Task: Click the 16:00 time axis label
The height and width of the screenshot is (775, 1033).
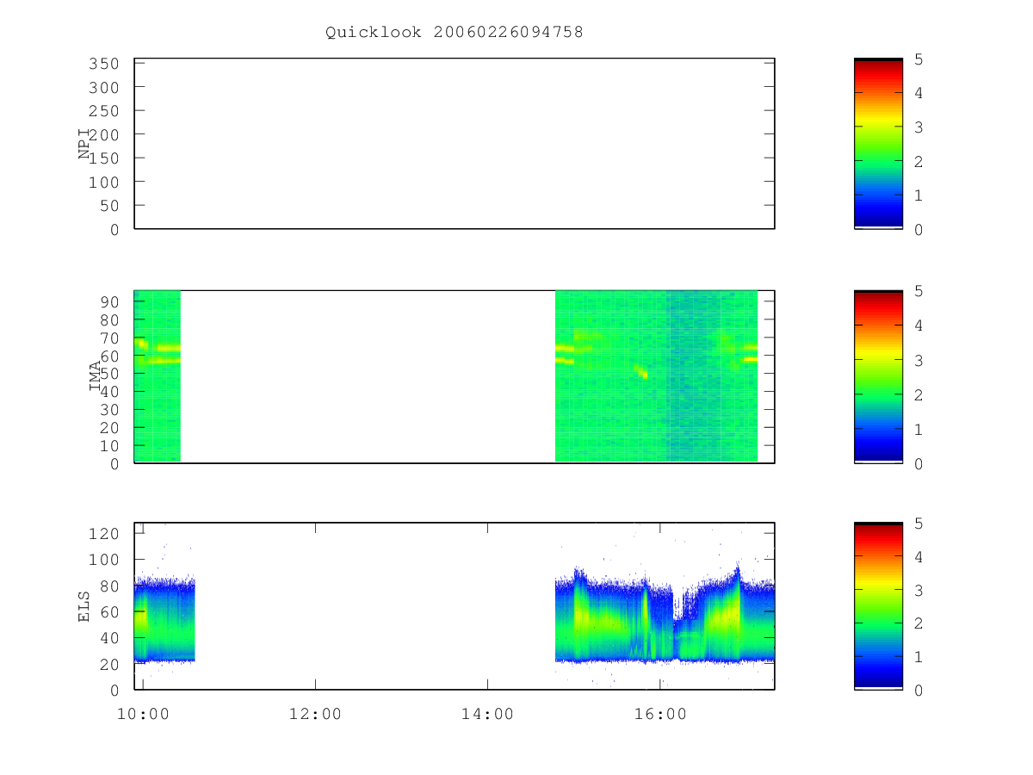Action: click(659, 714)
